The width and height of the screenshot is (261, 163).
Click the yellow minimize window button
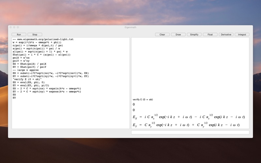pos(14,27)
